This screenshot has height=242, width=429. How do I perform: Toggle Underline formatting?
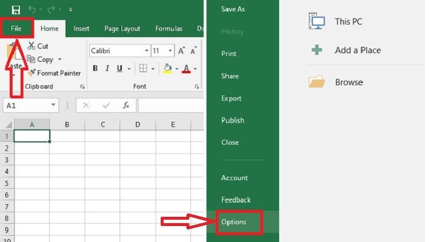pyautogui.click(x=120, y=68)
